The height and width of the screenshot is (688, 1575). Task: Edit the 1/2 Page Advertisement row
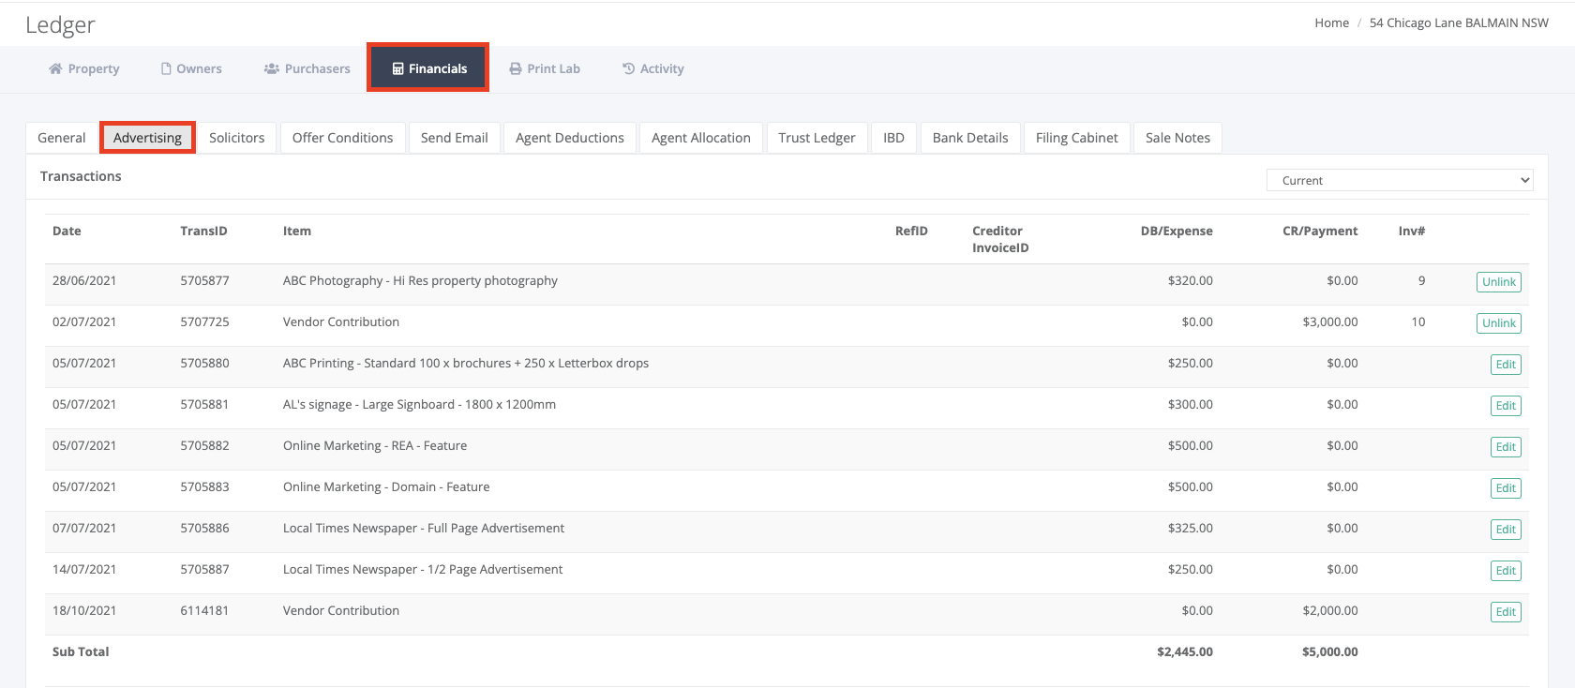(x=1506, y=571)
